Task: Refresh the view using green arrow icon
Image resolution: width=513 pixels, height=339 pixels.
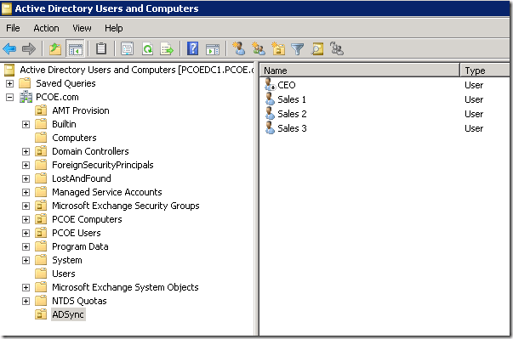Action: [147, 49]
